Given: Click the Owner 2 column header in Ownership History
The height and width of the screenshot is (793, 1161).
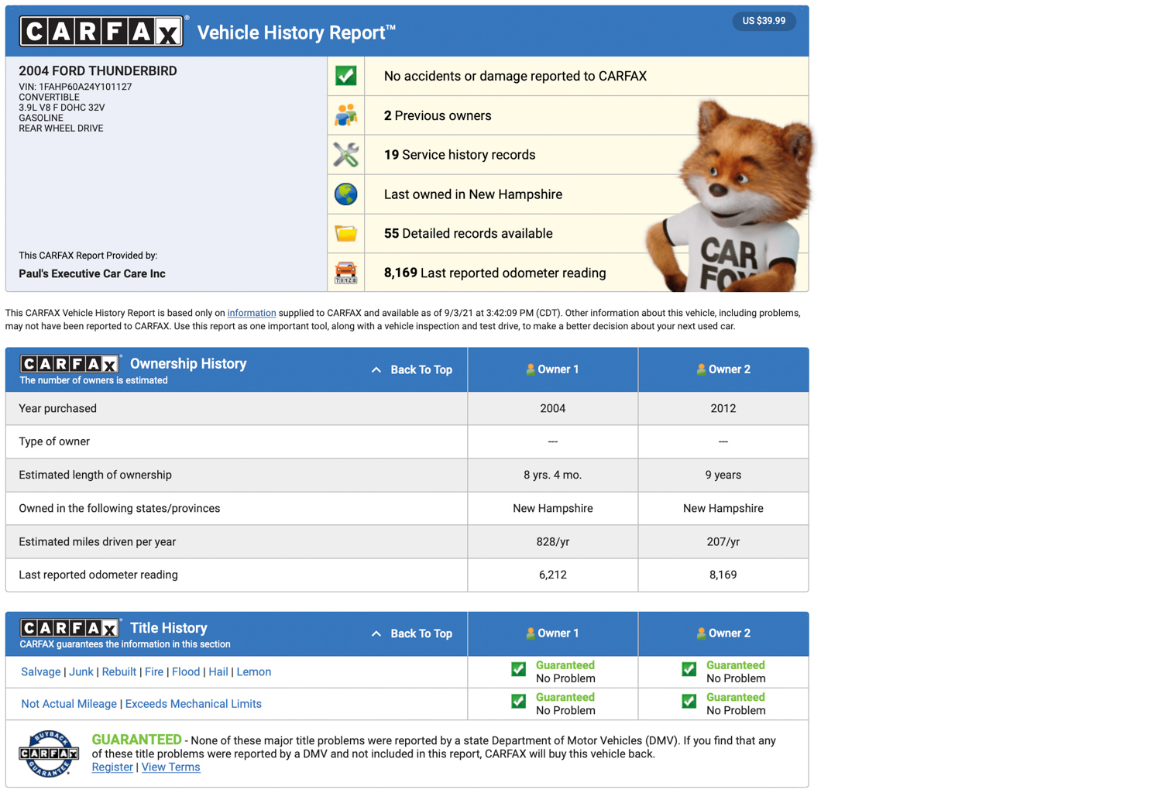Looking at the screenshot, I should click(x=723, y=369).
